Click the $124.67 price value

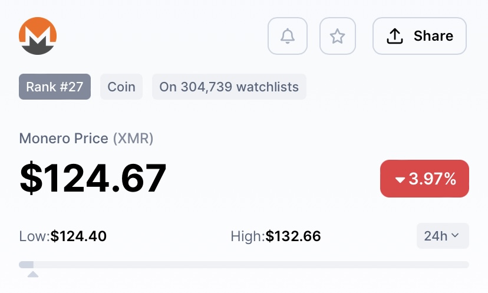(x=93, y=178)
